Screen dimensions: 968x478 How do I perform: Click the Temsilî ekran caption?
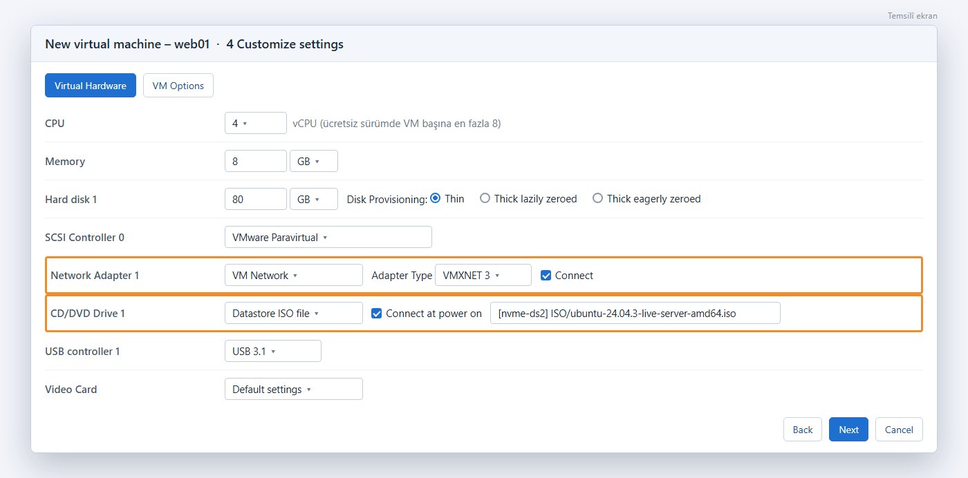tap(913, 16)
